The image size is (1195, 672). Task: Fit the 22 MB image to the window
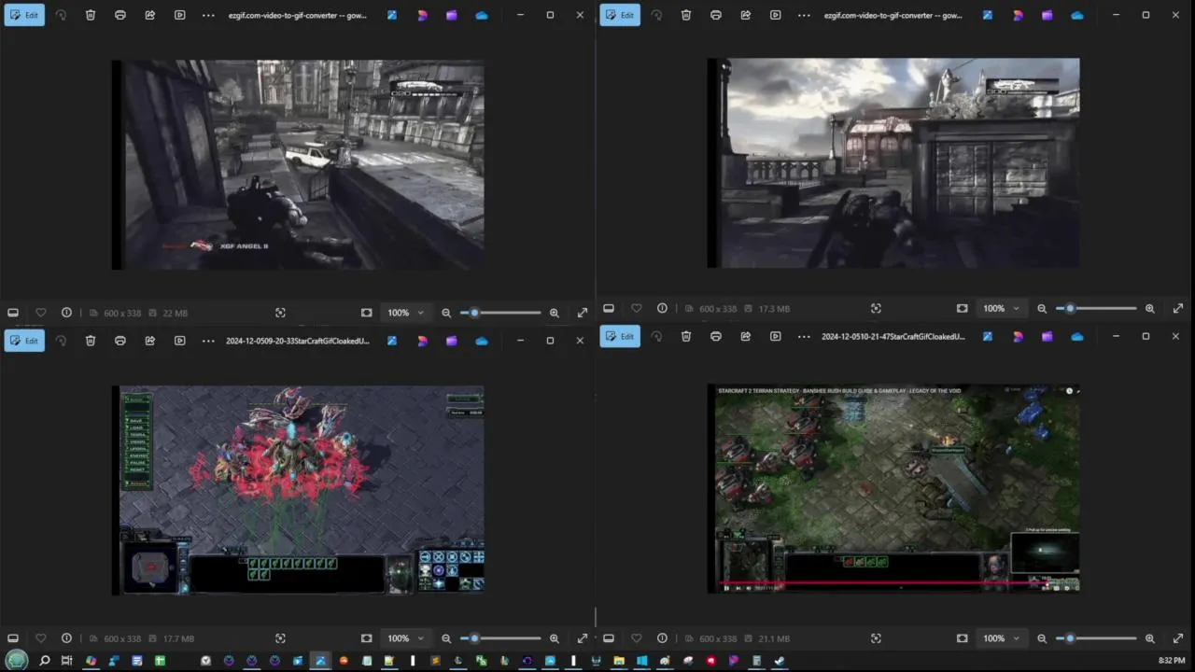click(x=367, y=313)
